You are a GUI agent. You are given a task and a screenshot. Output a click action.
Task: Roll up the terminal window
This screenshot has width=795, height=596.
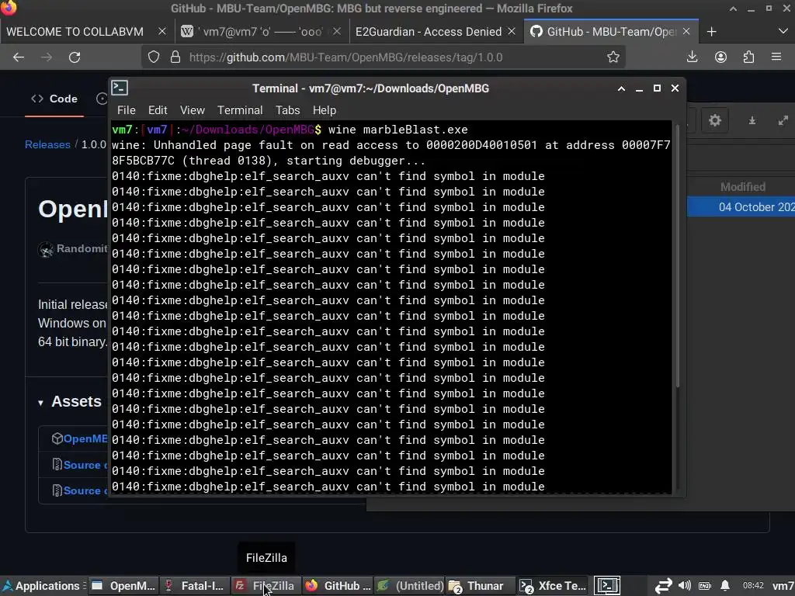[x=621, y=88]
